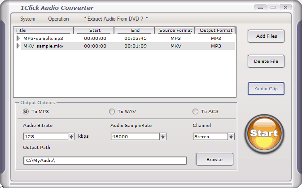Click the play arrow beside MKV-sample.mkv
The height and width of the screenshot is (188, 302).
pos(18,46)
